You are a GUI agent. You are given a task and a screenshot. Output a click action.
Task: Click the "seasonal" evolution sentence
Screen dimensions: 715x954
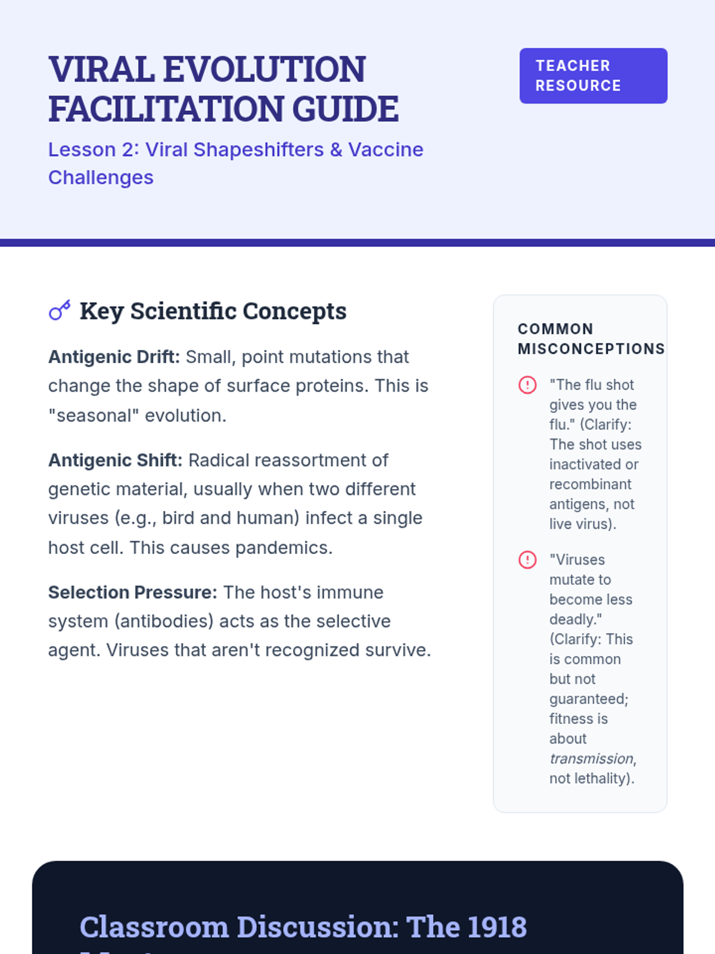click(x=137, y=416)
